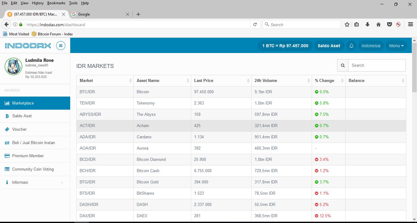
Task: Click the browser back arrow button
Action: (x=6, y=25)
